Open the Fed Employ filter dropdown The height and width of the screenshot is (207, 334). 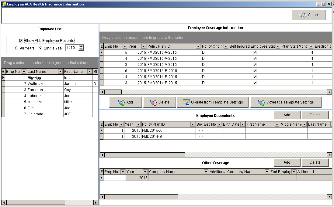click(x=294, y=172)
